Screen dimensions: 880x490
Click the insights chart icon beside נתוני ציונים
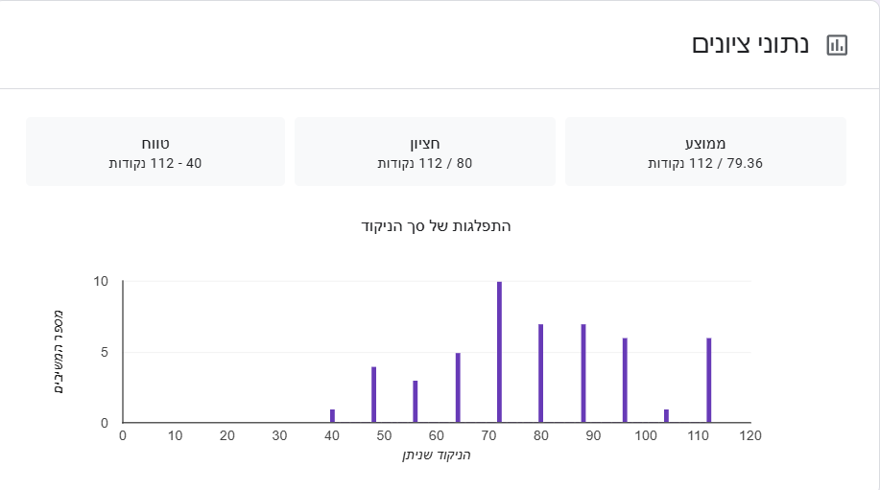pyautogui.click(x=837, y=45)
